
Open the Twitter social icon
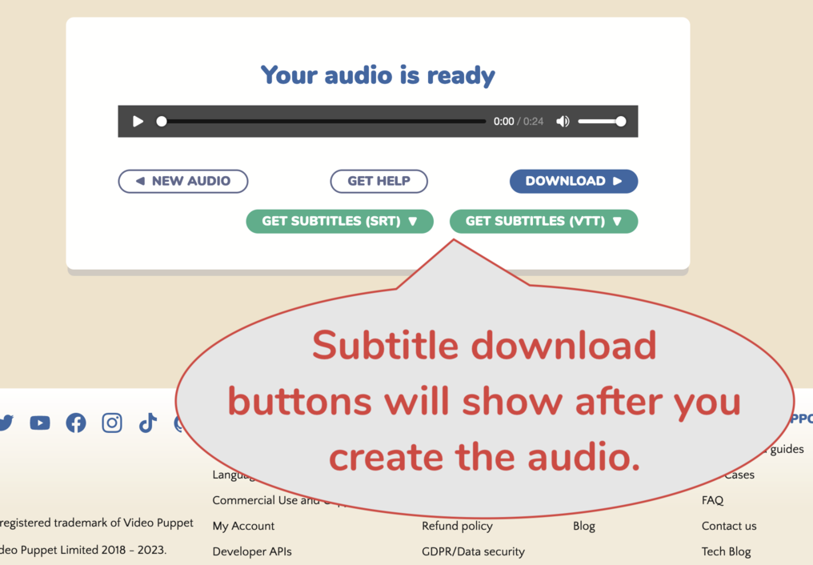[5, 423]
